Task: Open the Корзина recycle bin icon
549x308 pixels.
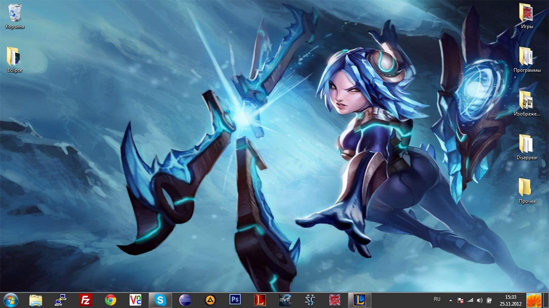Action: point(15,16)
